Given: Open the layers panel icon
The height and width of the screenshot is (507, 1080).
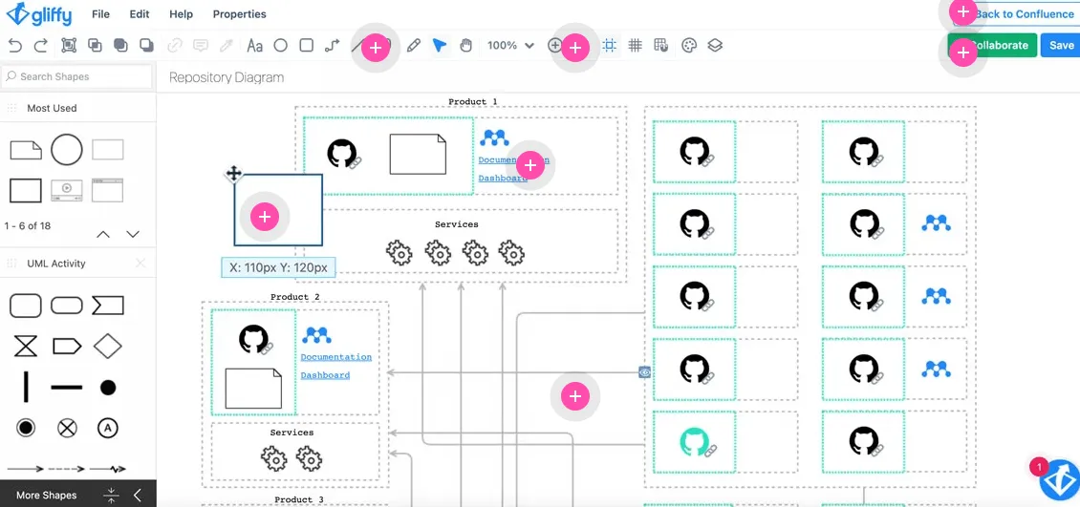Looking at the screenshot, I should 715,46.
